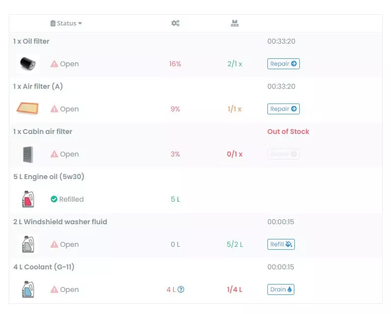
Task: Select the Cabin air filter thumbnail
Action: (27, 154)
